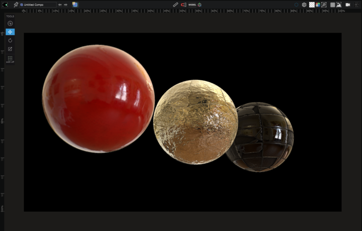
Task: Click the gray 3D cube view icon
Action: 304,5
